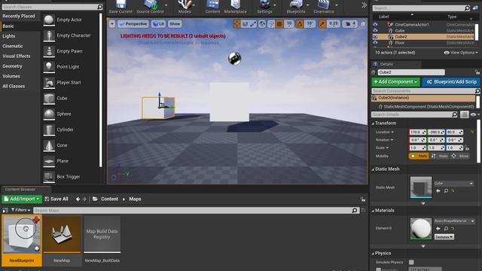Collapse the Materials section
This screenshot has width=482, height=271.
373,211
